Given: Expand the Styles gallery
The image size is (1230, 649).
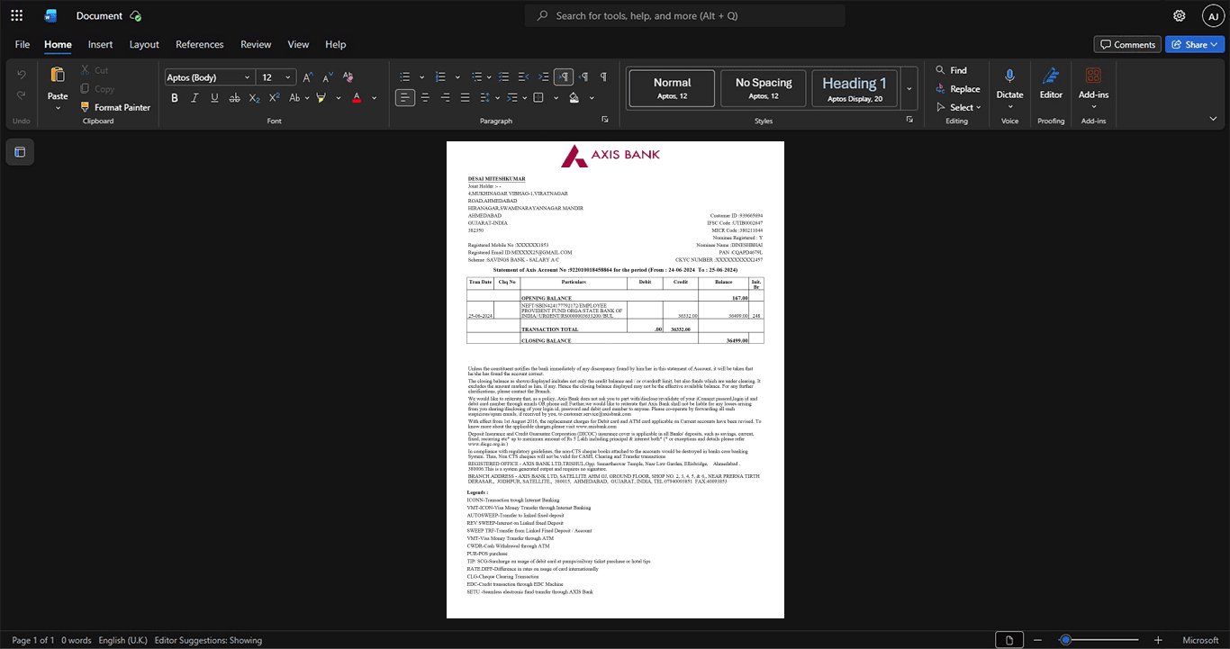Looking at the screenshot, I should (x=909, y=88).
